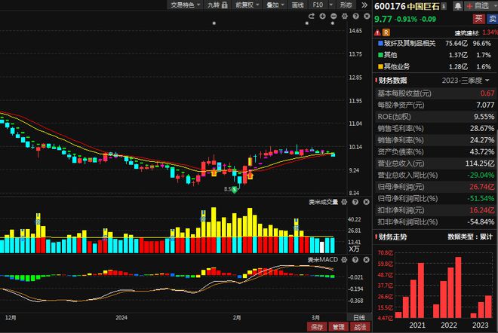
Task: Click the info icon beside 中国巨石
Action: (444, 6)
